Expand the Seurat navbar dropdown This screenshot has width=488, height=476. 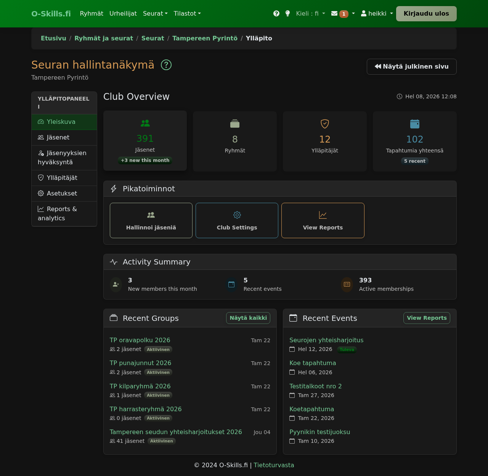[155, 13]
